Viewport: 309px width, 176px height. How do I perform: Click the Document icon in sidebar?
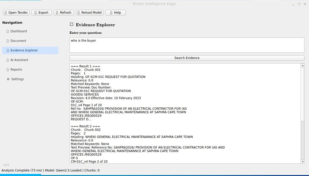point(8,41)
